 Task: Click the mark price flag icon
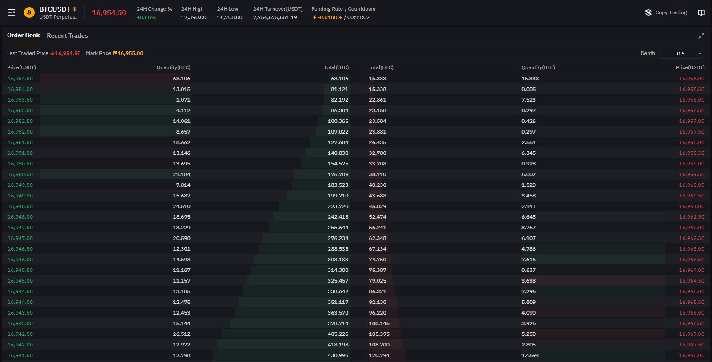tap(115, 53)
